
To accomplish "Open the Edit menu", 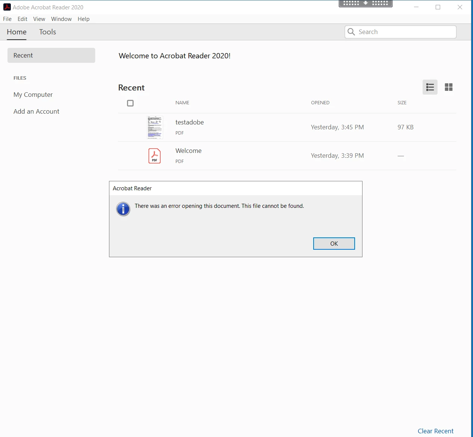I will [x=22, y=19].
